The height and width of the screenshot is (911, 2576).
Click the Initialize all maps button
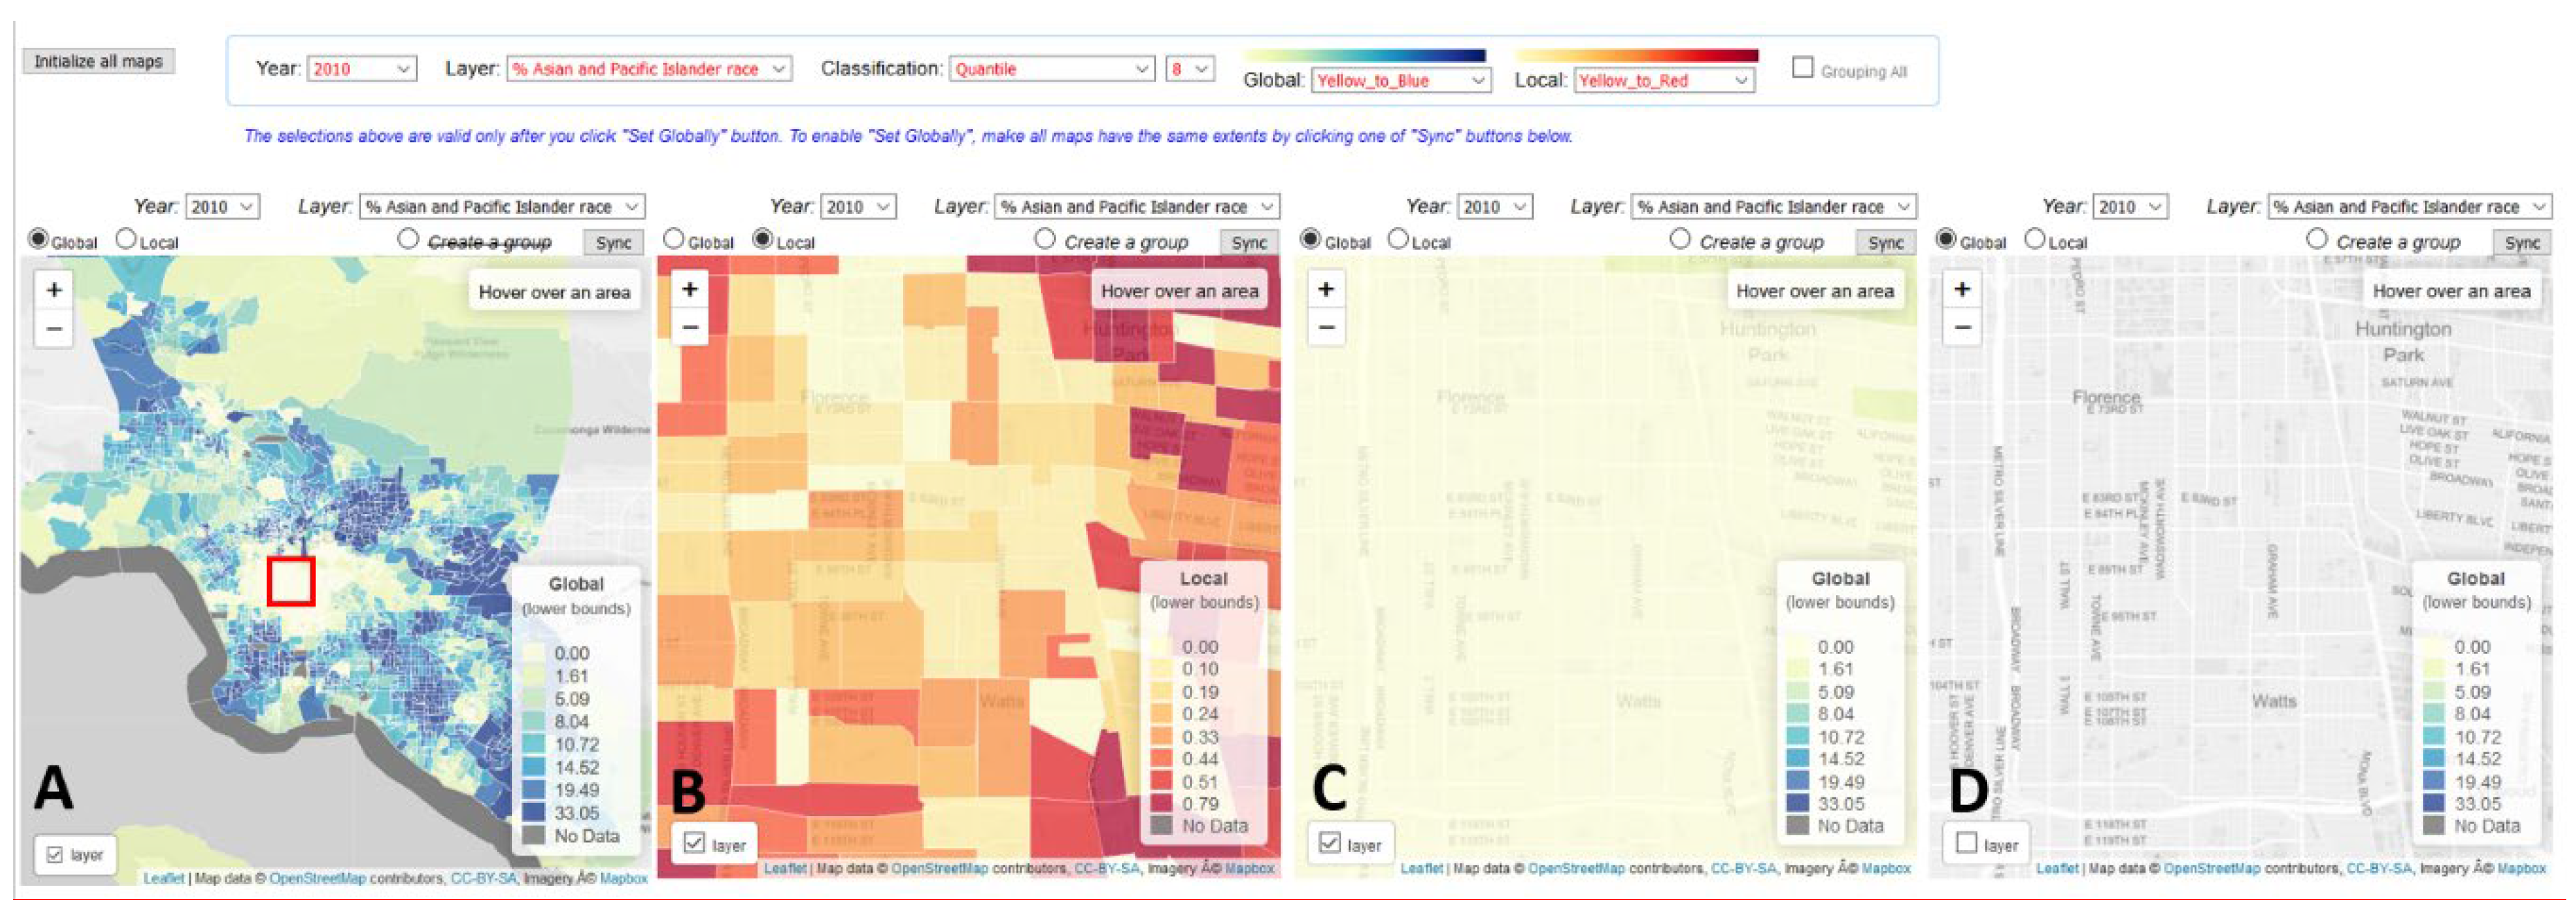pos(98,61)
